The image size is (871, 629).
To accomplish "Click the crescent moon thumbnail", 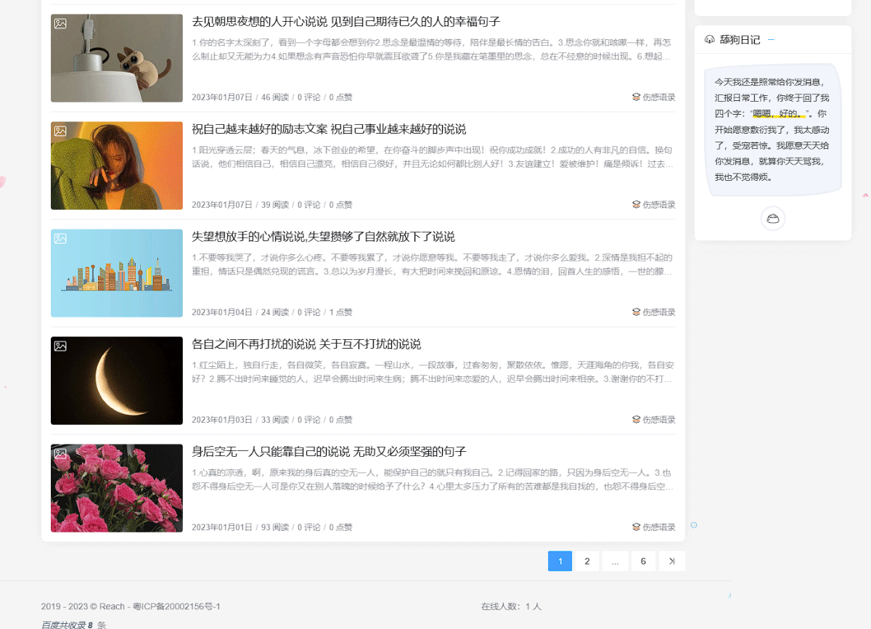I will pos(117,381).
